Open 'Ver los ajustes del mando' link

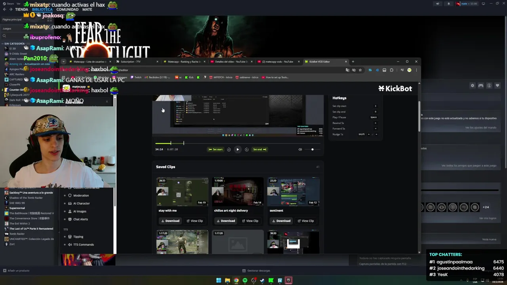click(480, 127)
